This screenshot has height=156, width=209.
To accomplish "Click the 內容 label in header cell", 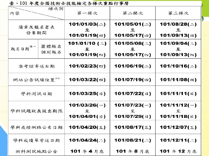I will click(15, 13).
